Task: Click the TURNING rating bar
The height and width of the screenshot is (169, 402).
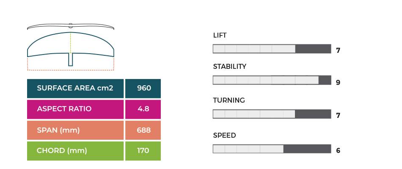Action: pyautogui.click(x=272, y=114)
